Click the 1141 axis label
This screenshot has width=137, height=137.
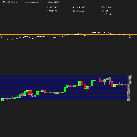point(131,36)
